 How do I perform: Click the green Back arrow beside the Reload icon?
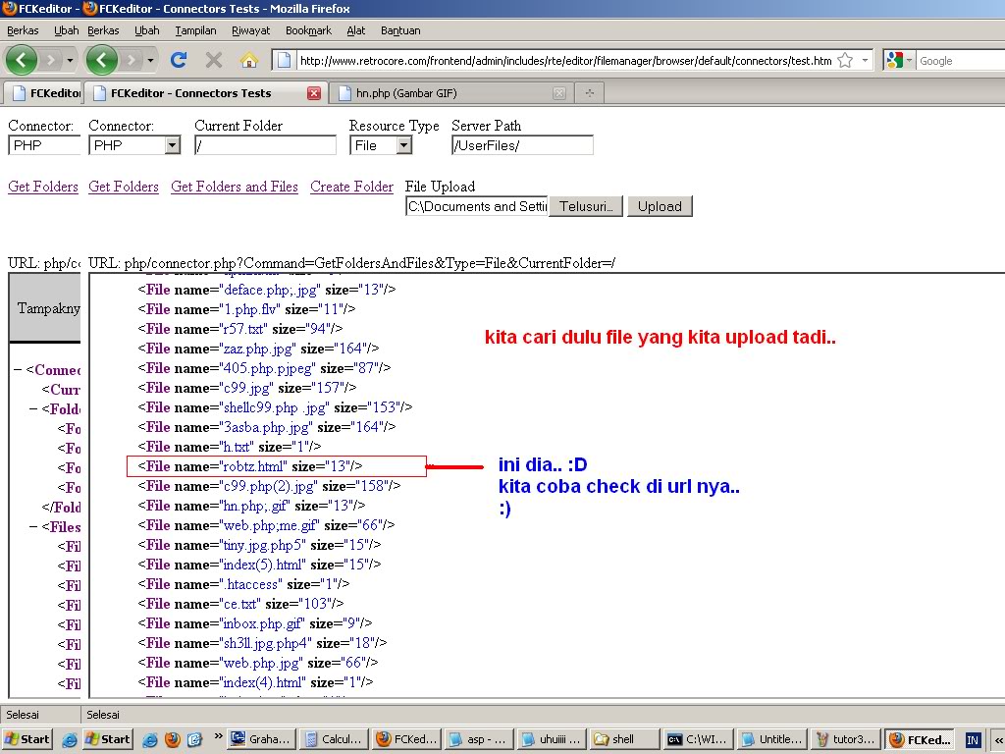102,60
